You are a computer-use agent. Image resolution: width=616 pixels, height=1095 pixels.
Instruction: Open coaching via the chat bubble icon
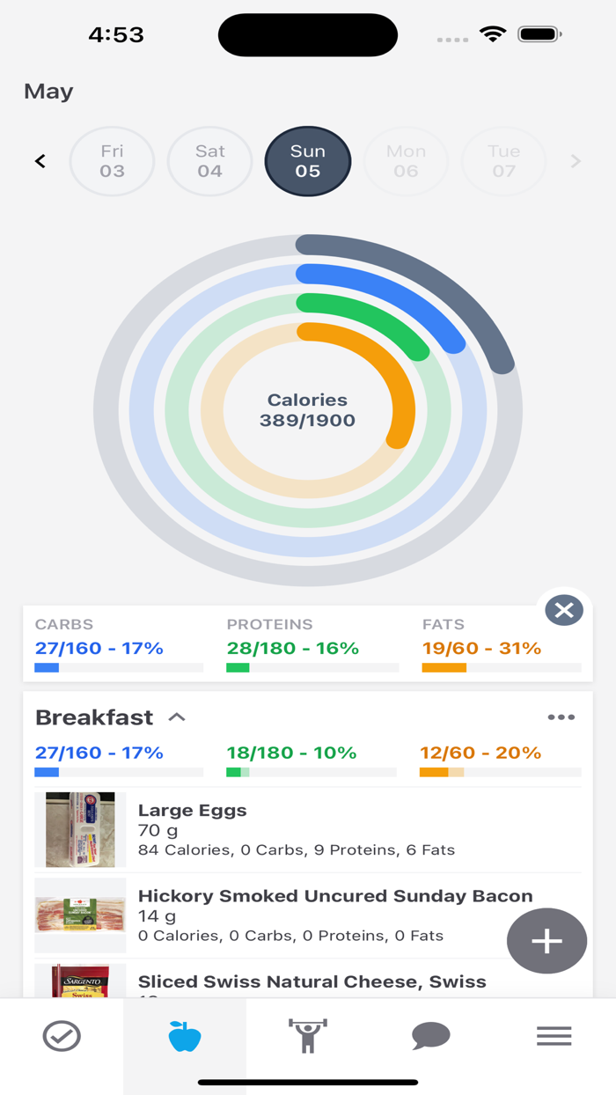point(430,1036)
